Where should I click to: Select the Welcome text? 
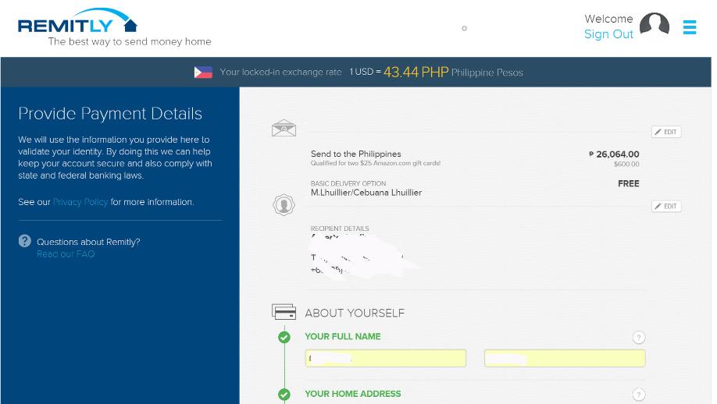pyautogui.click(x=608, y=19)
